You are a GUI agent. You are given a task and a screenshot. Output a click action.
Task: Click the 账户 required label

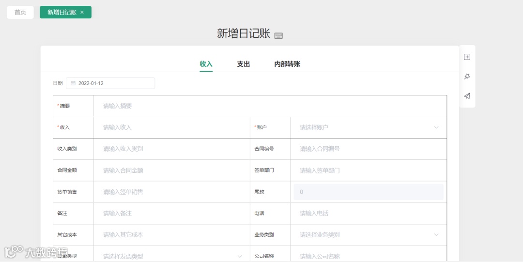pyautogui.click(x=261, y=127)
